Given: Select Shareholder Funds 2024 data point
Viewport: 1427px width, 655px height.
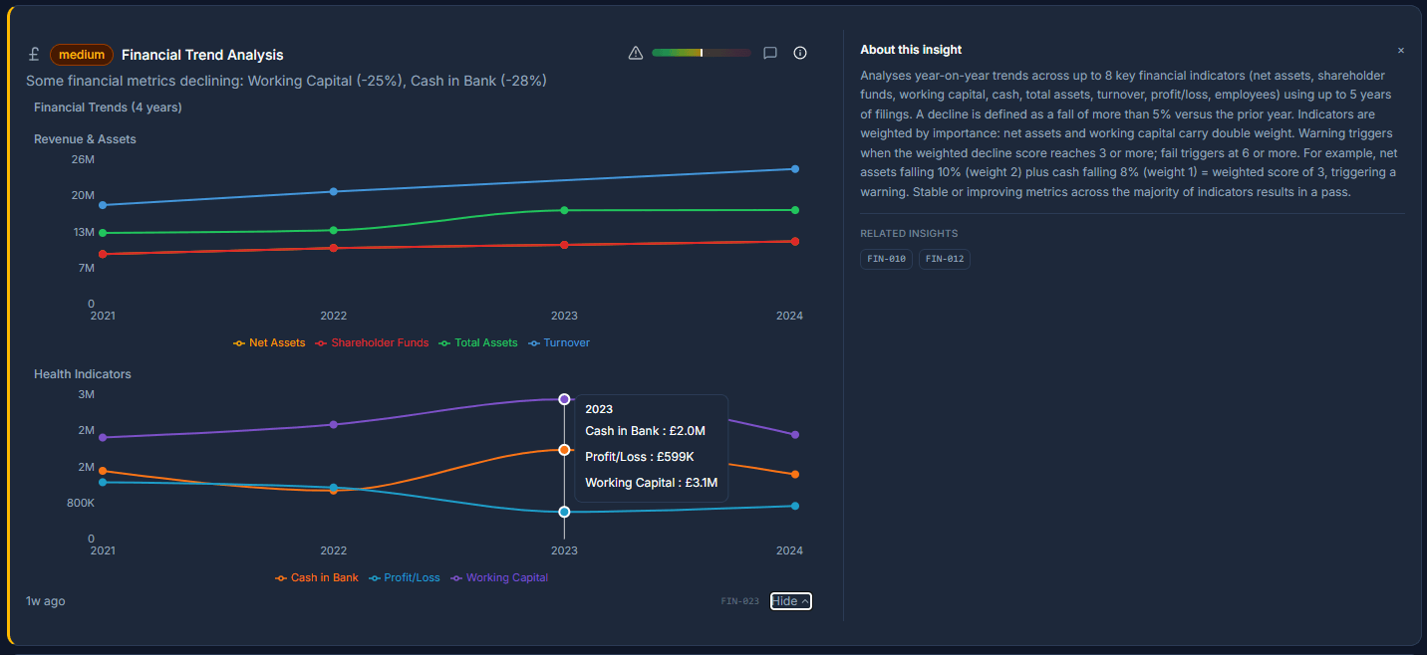Looking at the screenshot, I should [x=795, y=241].
